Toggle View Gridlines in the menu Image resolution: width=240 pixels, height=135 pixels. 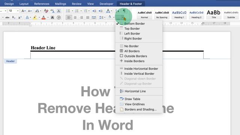pyautogui.click(x=139, y=104)
